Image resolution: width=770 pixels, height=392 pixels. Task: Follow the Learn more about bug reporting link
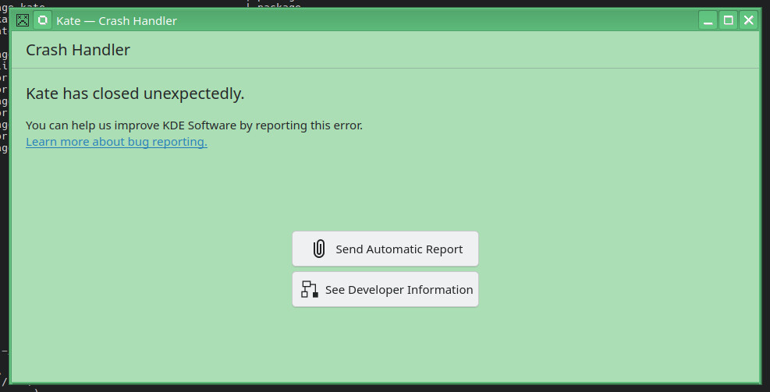[x=116, y=142]
